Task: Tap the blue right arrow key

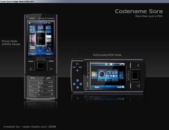Action: pyautogui.click(x=81, y=84)
